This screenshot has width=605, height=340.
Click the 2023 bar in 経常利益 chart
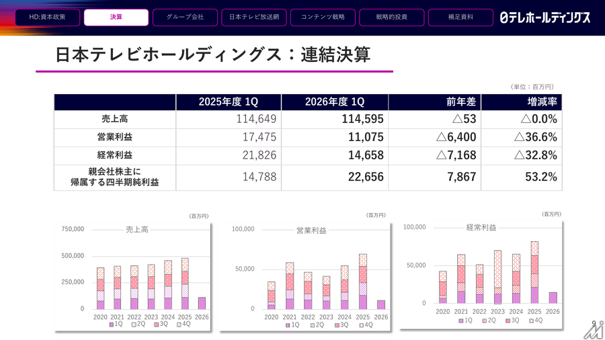(497, 277)
